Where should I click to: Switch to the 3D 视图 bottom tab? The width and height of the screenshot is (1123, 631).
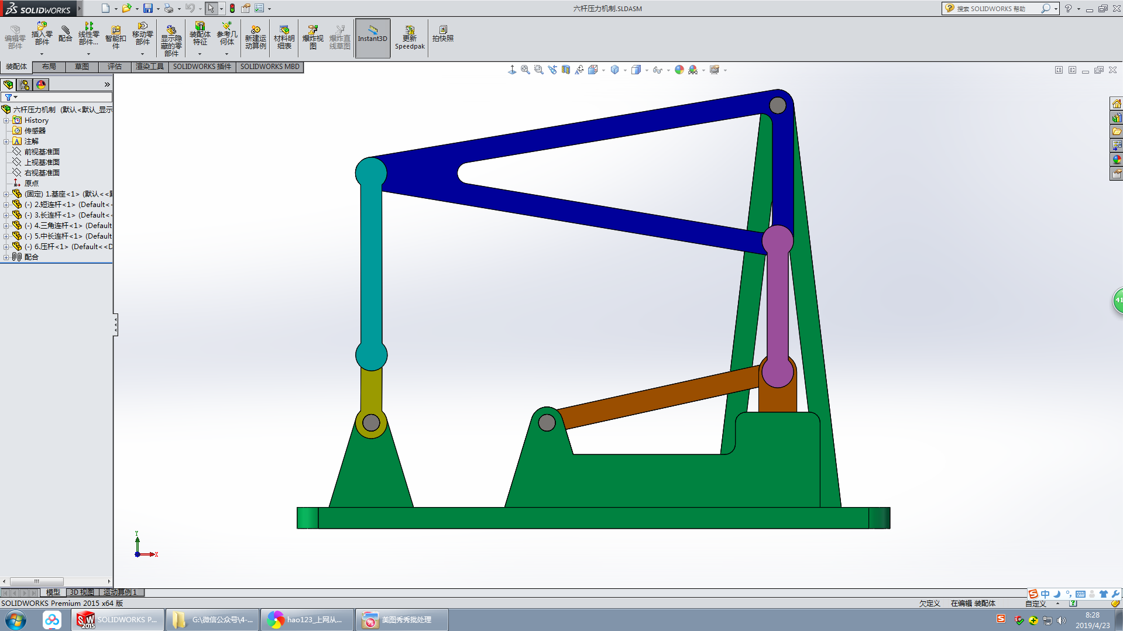click(x=82, y=592)
